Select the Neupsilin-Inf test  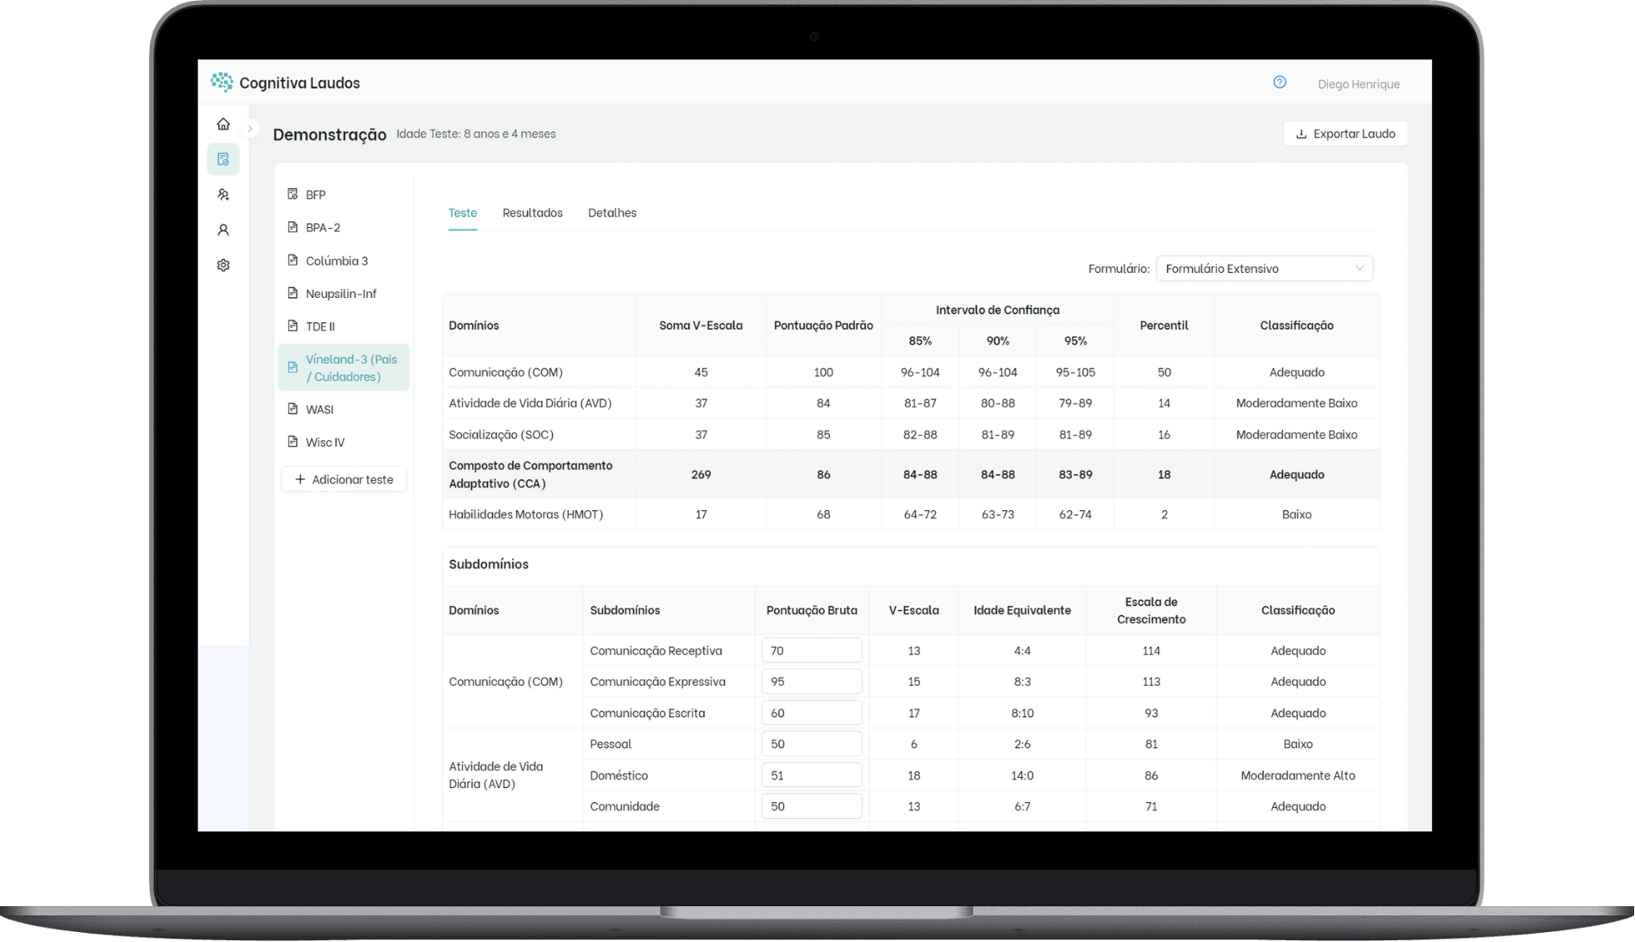pyautogui.click(x=340, y=294)
